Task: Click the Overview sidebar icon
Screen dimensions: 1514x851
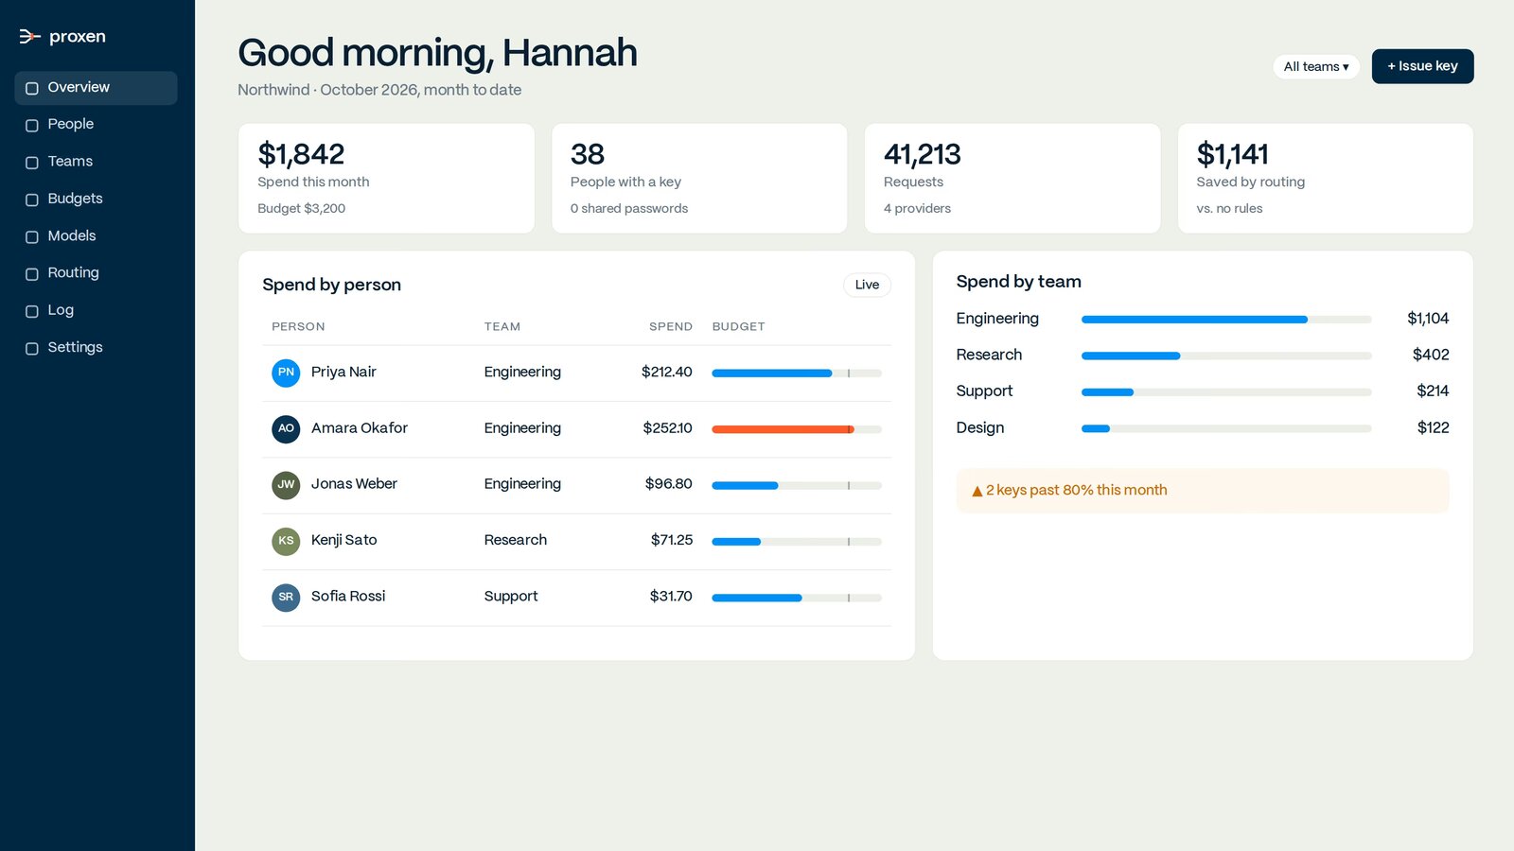Action: pos(32,88)
